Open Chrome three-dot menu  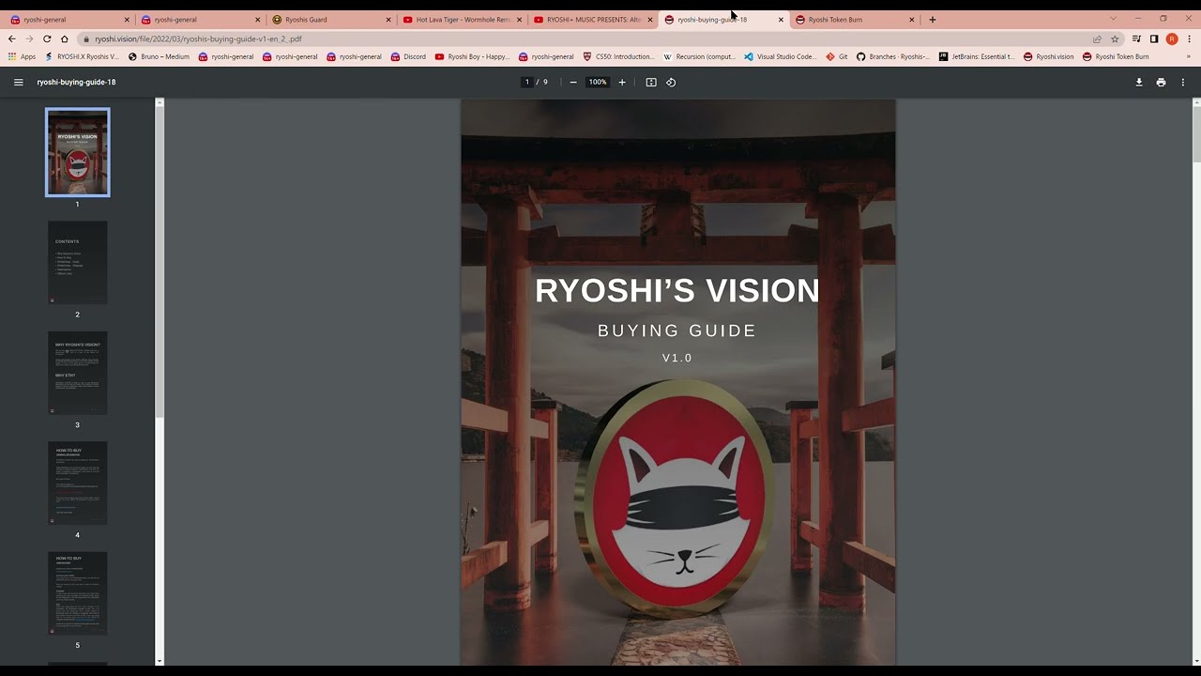tap(1190, 38)
